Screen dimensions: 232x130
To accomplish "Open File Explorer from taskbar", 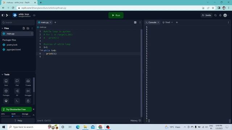I will (x=85, y=127).
